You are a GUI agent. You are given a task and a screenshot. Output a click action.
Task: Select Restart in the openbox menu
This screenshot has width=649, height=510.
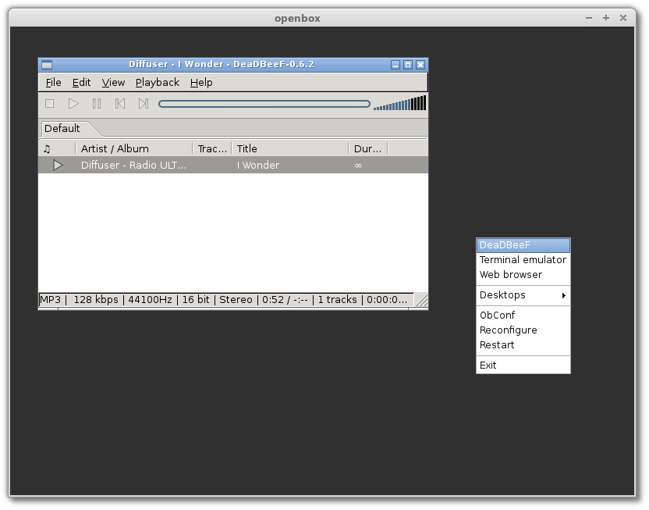[523, 345]
